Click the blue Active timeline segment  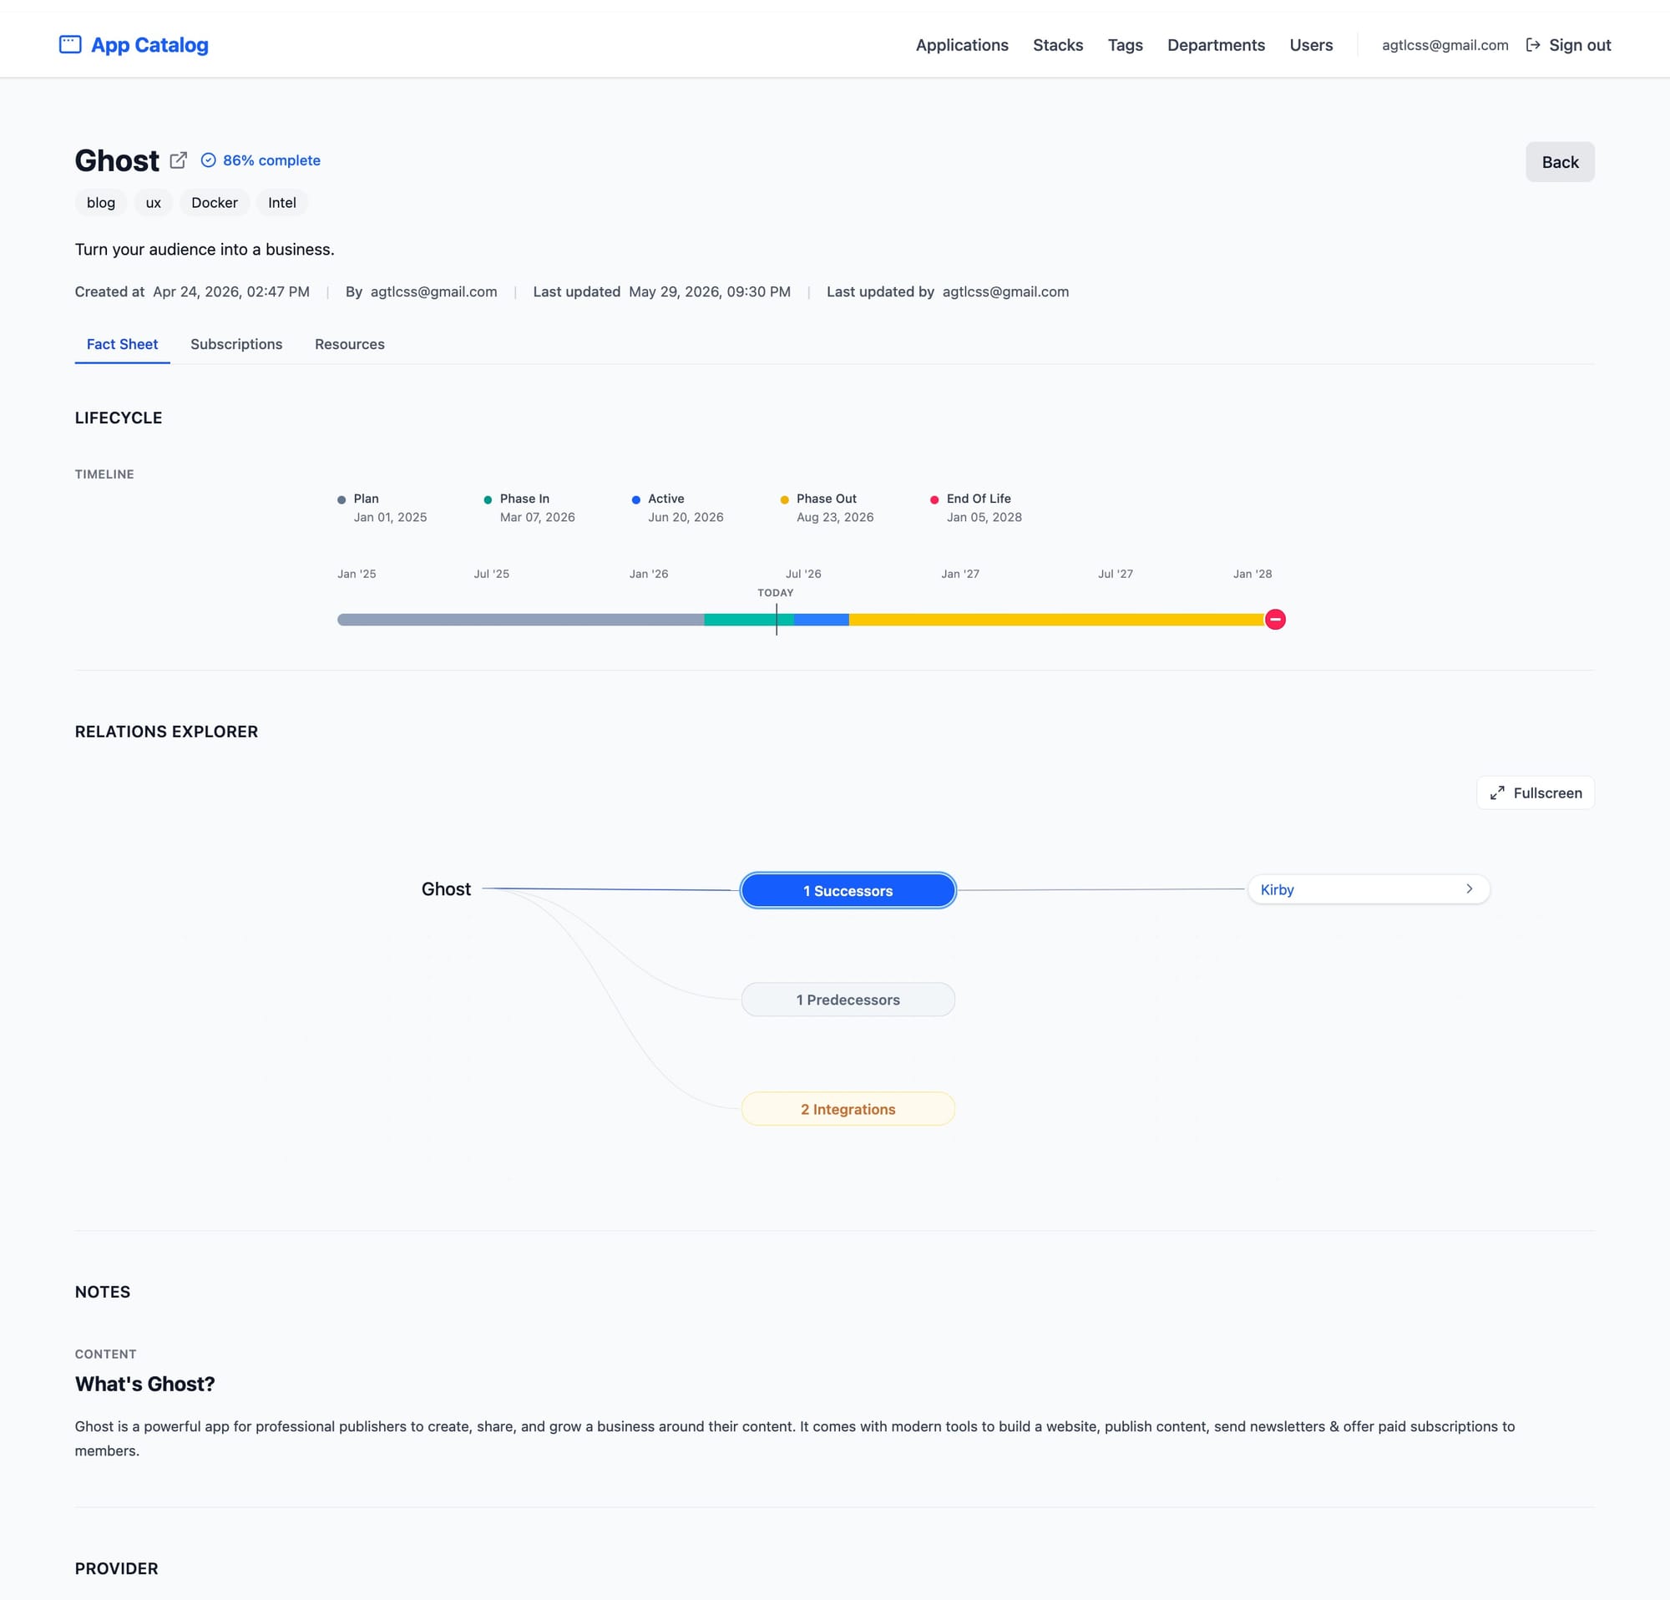point(822,620)
